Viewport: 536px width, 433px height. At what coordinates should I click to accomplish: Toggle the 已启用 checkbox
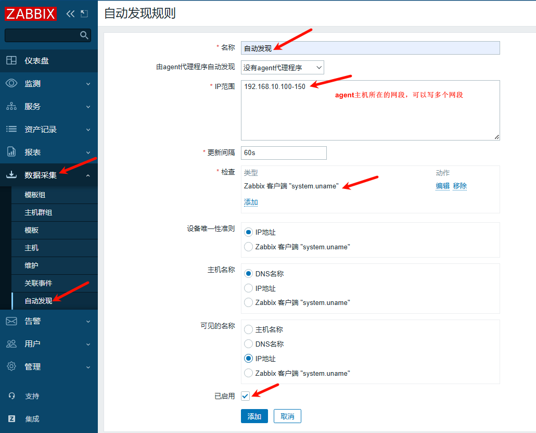(245, 396)
